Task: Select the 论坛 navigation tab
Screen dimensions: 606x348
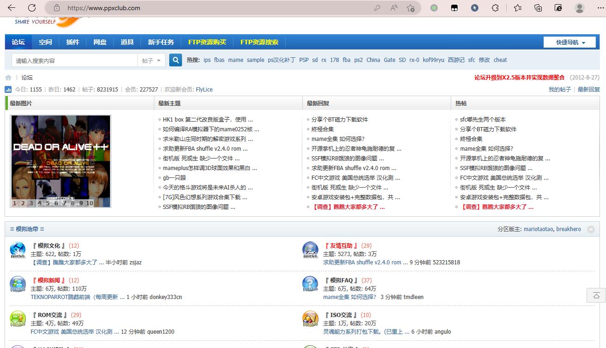Action: [x=18, y=42]
